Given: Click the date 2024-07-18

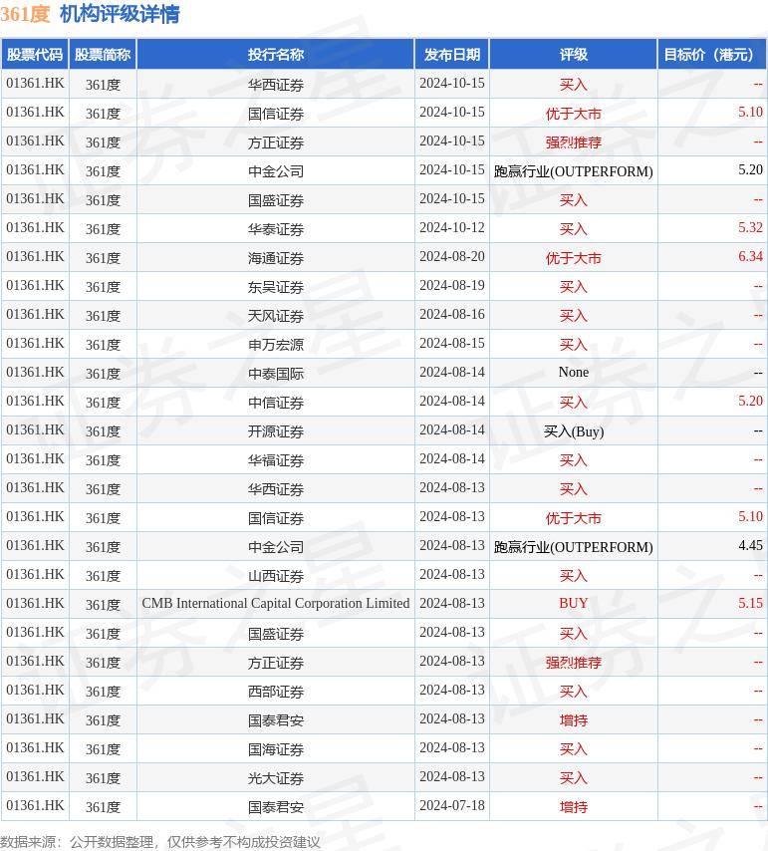Looking at the screenshot, I should pos(452,805).
